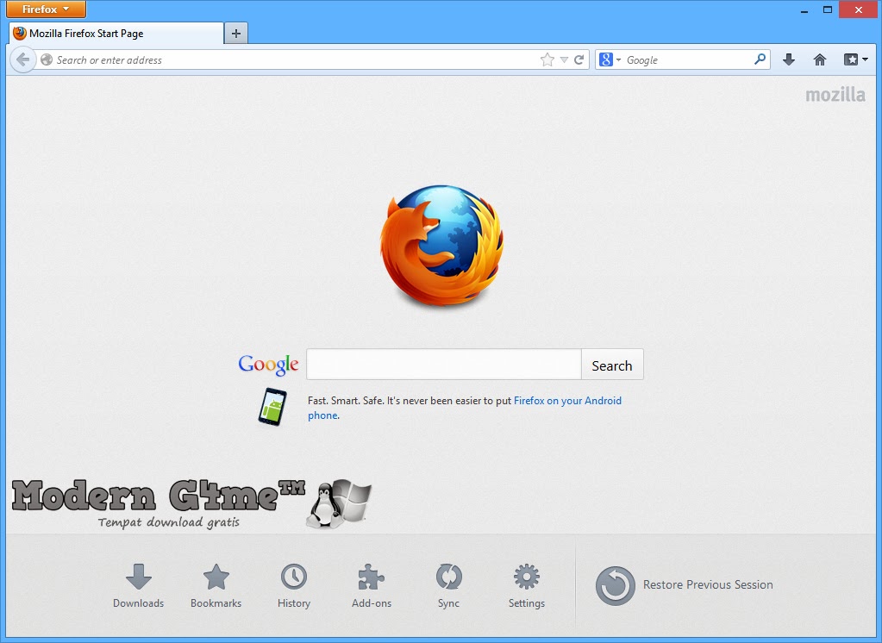View browsing History from the start page icon

pyautogui.click(x=293, y=577)
